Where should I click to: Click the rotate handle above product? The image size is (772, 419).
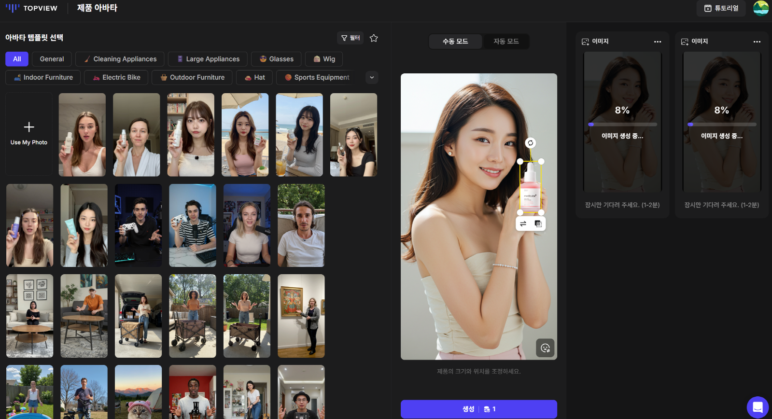click(x=530, y=143)
